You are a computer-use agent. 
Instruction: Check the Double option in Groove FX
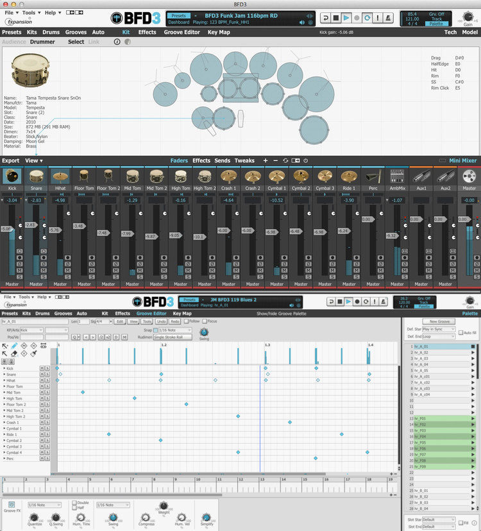click(74, 503)
